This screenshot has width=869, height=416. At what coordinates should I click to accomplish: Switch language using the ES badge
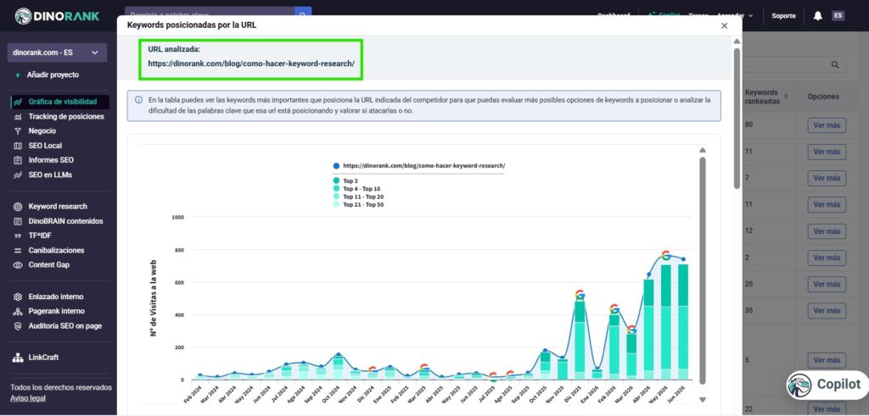tap(838, 15)
